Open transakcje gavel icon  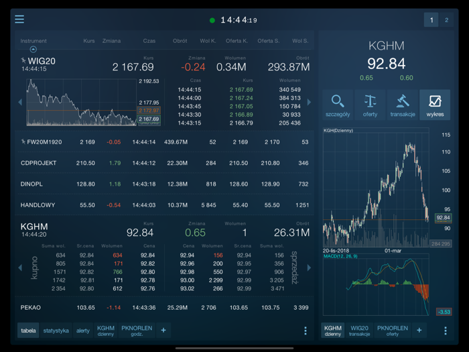point(402,105)
